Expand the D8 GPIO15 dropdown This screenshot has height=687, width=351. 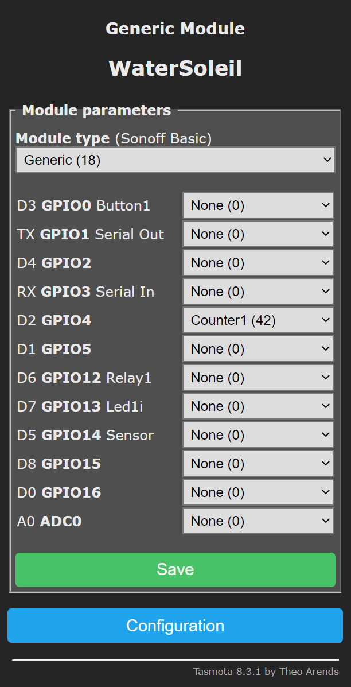point(258,464)
